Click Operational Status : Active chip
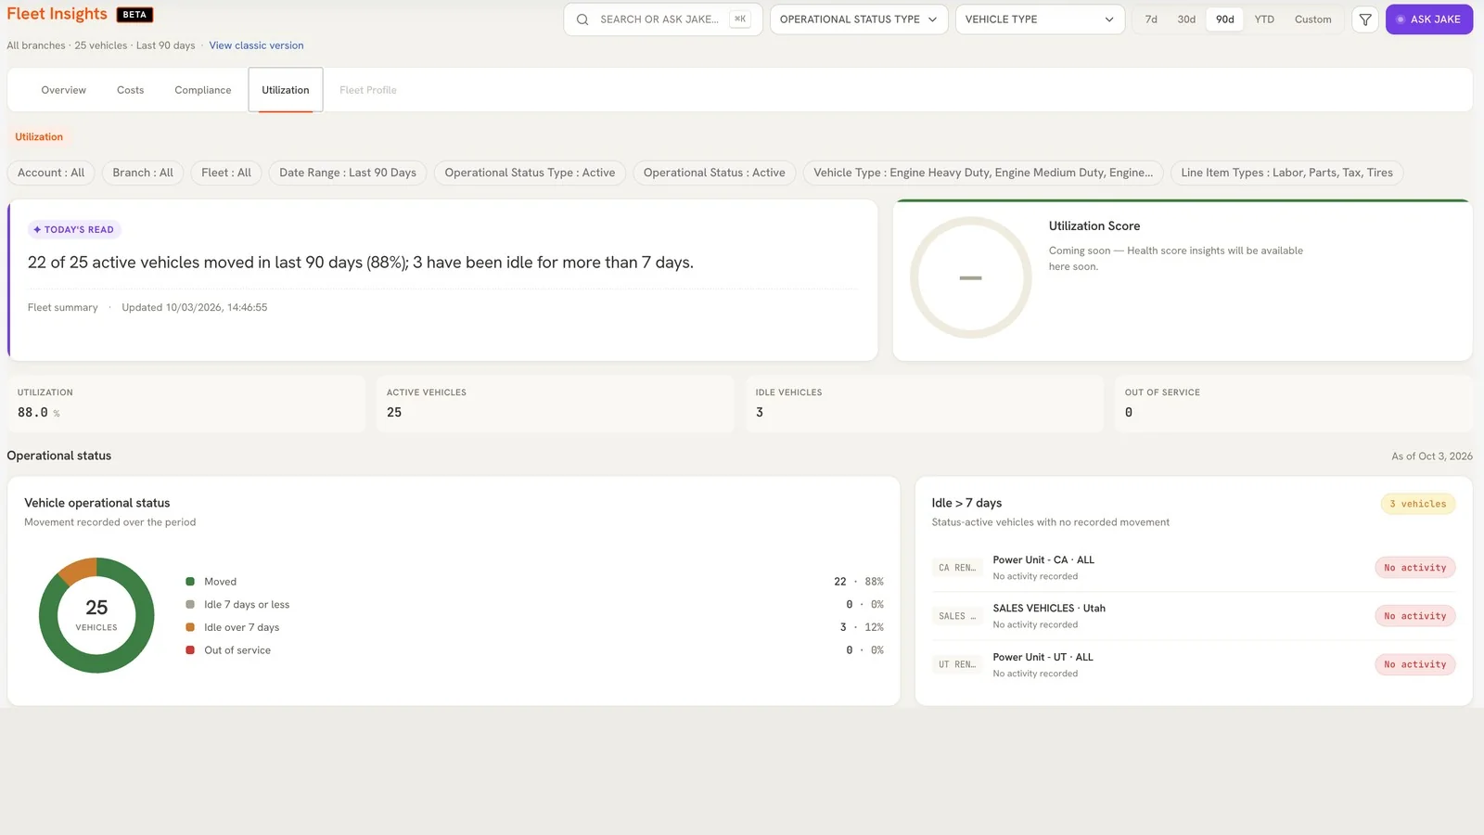 [714, 173]
